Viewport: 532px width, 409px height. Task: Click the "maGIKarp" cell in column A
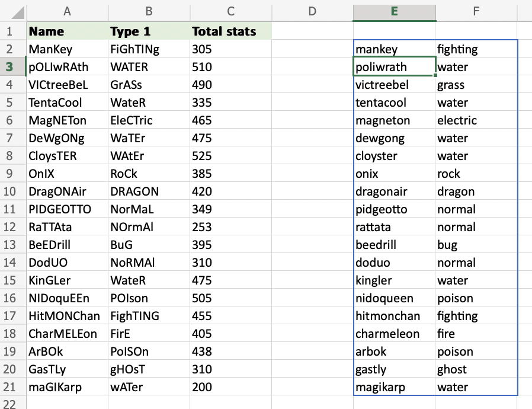pos(67,387)
